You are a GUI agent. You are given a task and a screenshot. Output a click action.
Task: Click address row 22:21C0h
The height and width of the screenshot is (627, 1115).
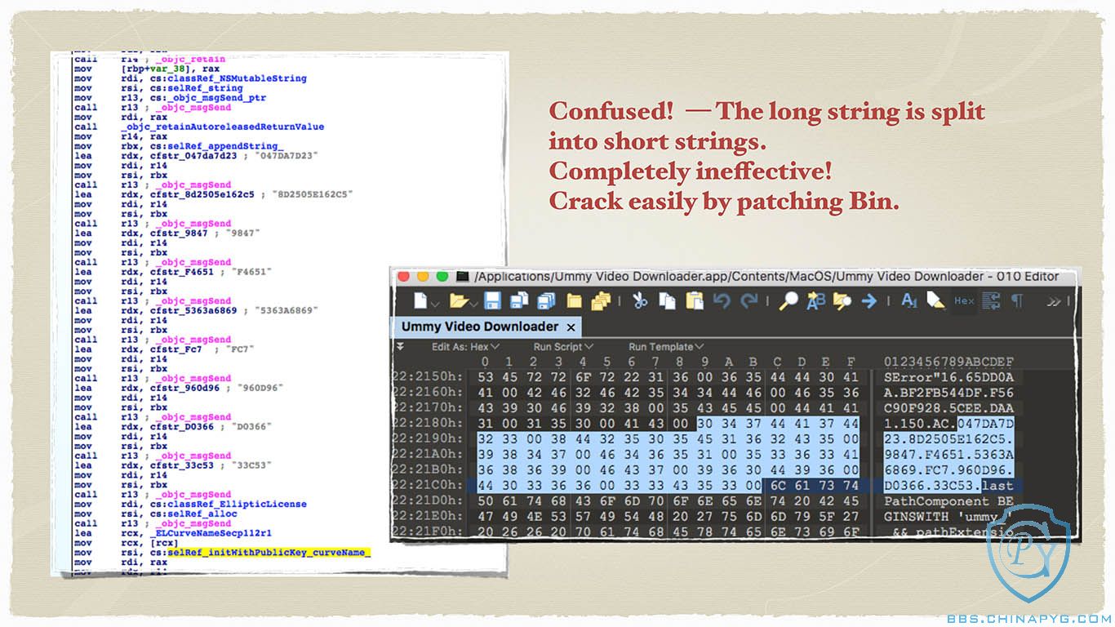(428, 485)
